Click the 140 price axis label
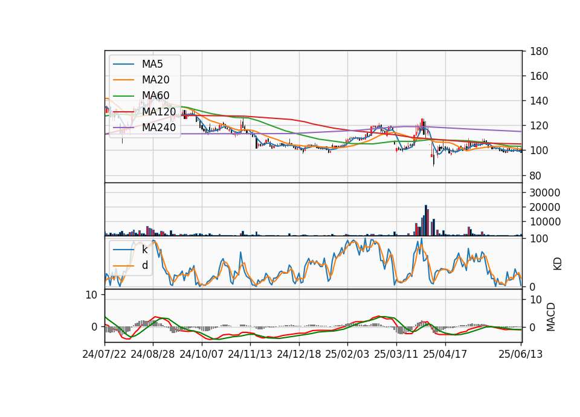The width and height of the screenshot is (580, 417). pos(538,101)
